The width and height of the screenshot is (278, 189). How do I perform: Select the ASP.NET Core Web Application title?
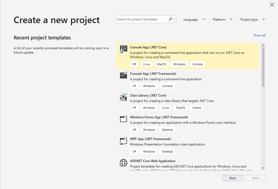153,161
